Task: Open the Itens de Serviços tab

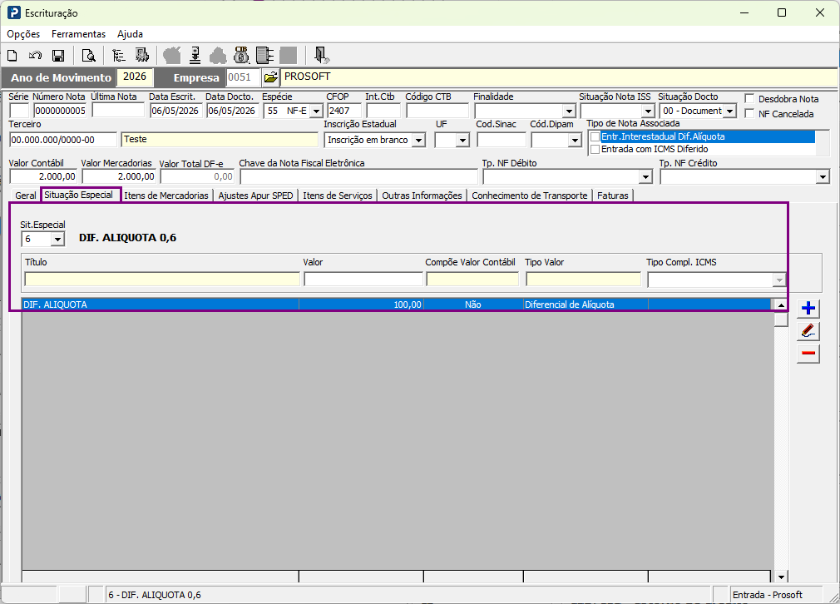Action: (338, 196)
